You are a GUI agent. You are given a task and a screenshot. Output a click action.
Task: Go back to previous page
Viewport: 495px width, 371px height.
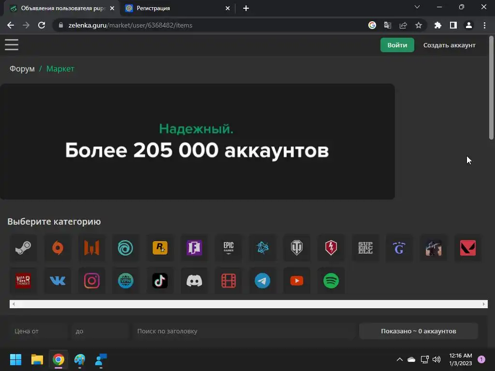[11, 25]
